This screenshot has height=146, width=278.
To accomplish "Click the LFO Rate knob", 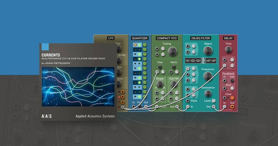I will point(119,48).
